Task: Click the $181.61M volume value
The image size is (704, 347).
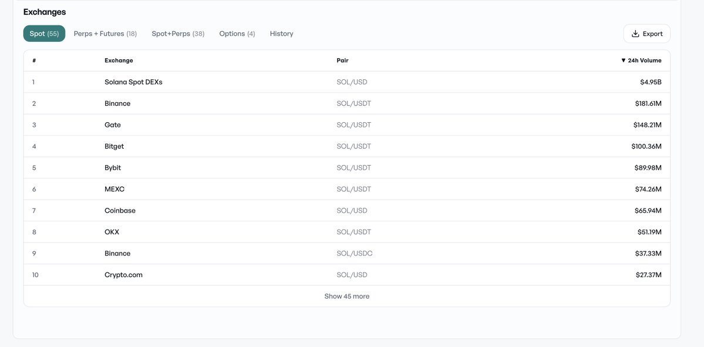Action: (x=648, y=104)
